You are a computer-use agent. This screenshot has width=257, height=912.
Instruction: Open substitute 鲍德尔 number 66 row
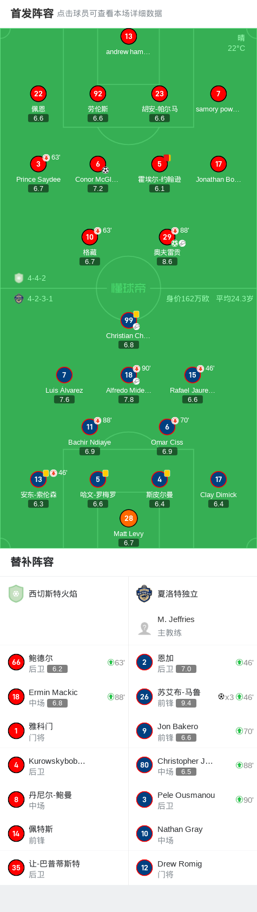[64, 663]
